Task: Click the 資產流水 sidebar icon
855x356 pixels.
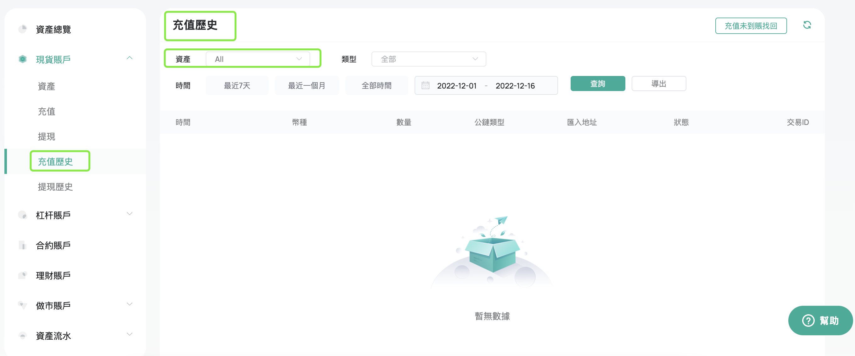Action: click(x=23, y=336)
